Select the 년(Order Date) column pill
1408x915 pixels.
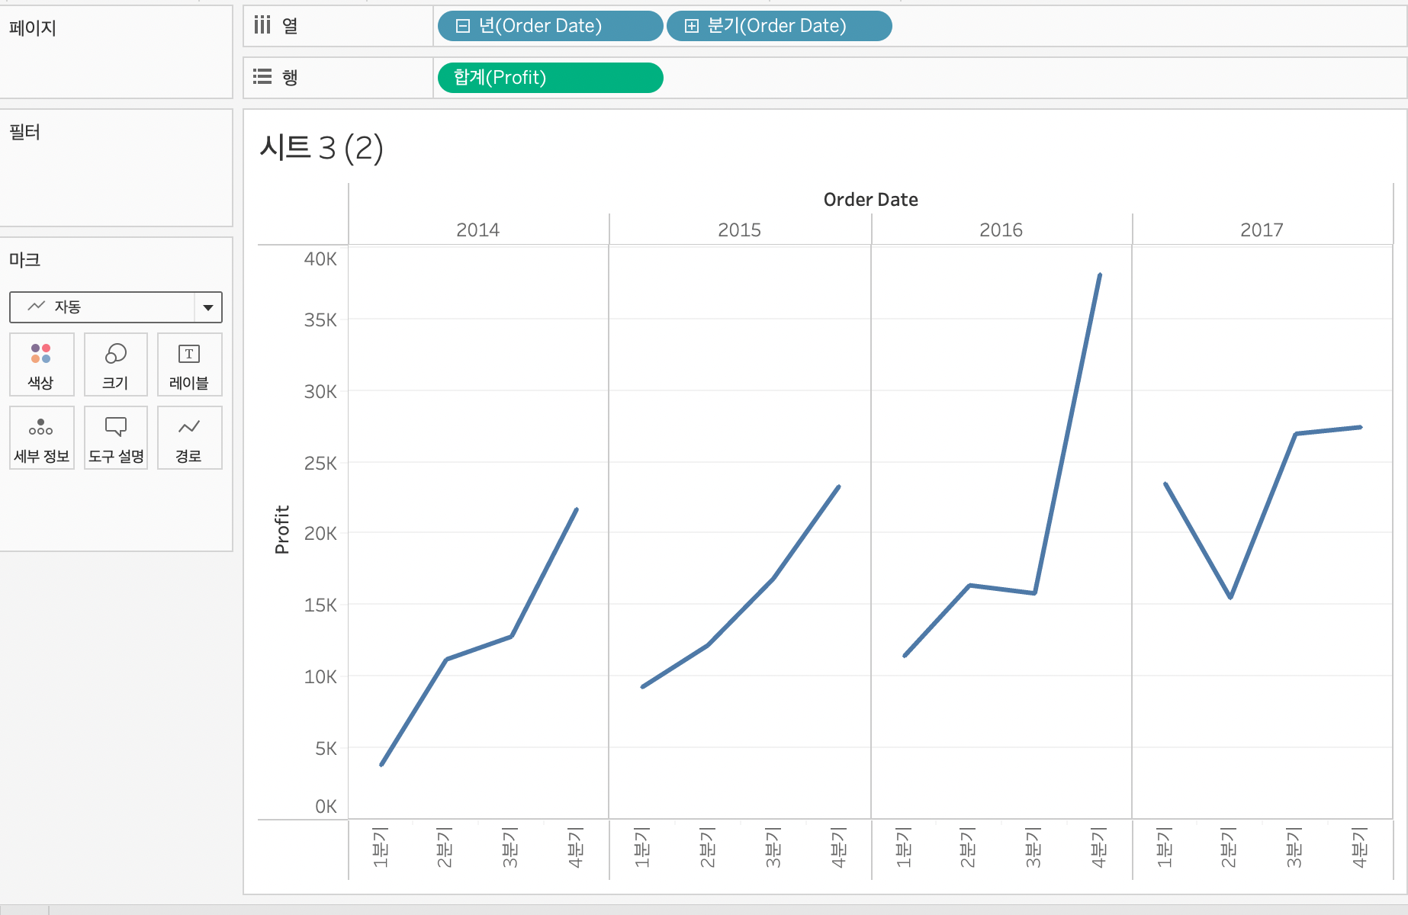[550, 26]
